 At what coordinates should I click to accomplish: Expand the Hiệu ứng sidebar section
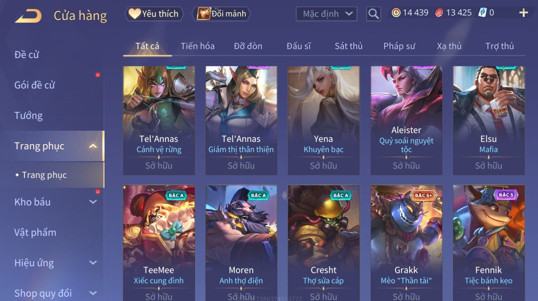click(93, 263)
